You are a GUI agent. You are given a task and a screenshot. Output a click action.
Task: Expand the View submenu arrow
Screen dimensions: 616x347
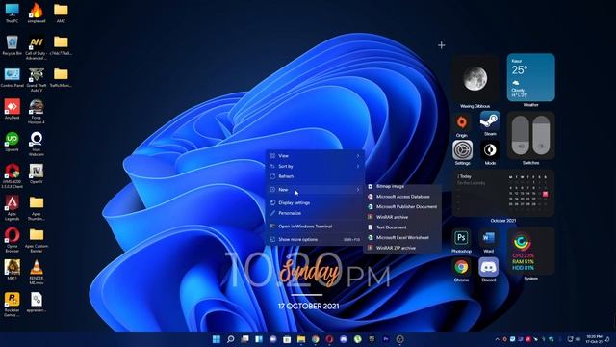tap(358, 156)
